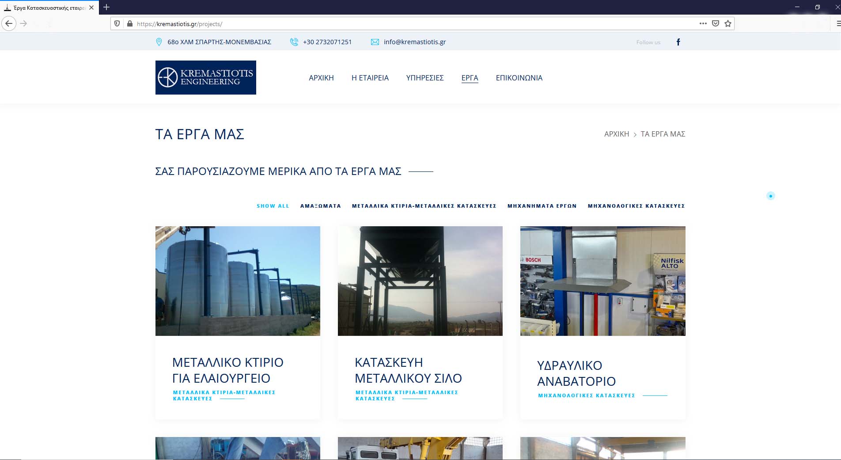Click the browser forward arrow

click(x=24, y=23)
